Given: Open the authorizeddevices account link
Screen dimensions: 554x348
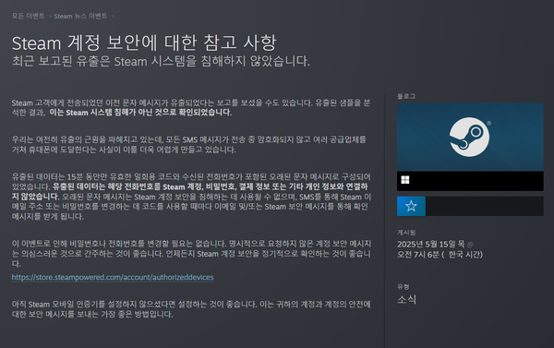Looking at the screenshot, I should pyautogui.click(x=113, y=277).
